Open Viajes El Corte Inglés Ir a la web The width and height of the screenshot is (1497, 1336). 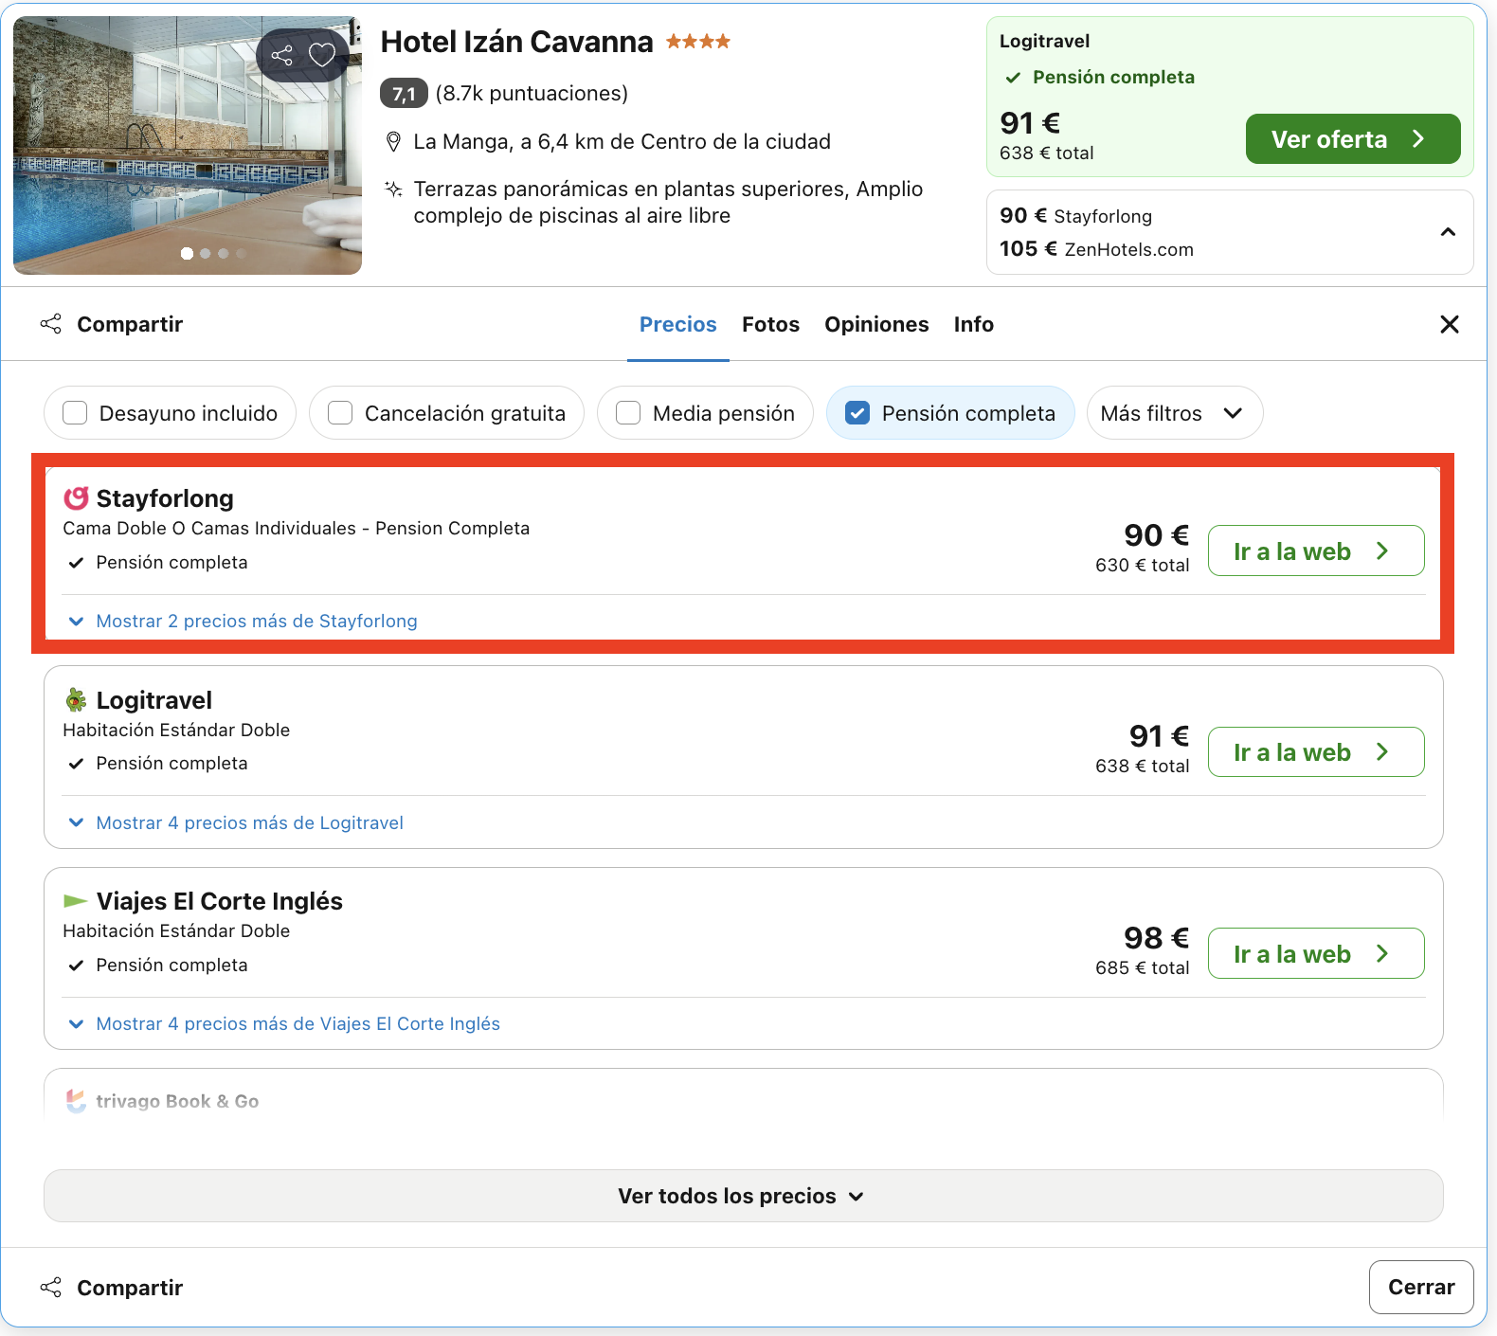pos(1316,953)
